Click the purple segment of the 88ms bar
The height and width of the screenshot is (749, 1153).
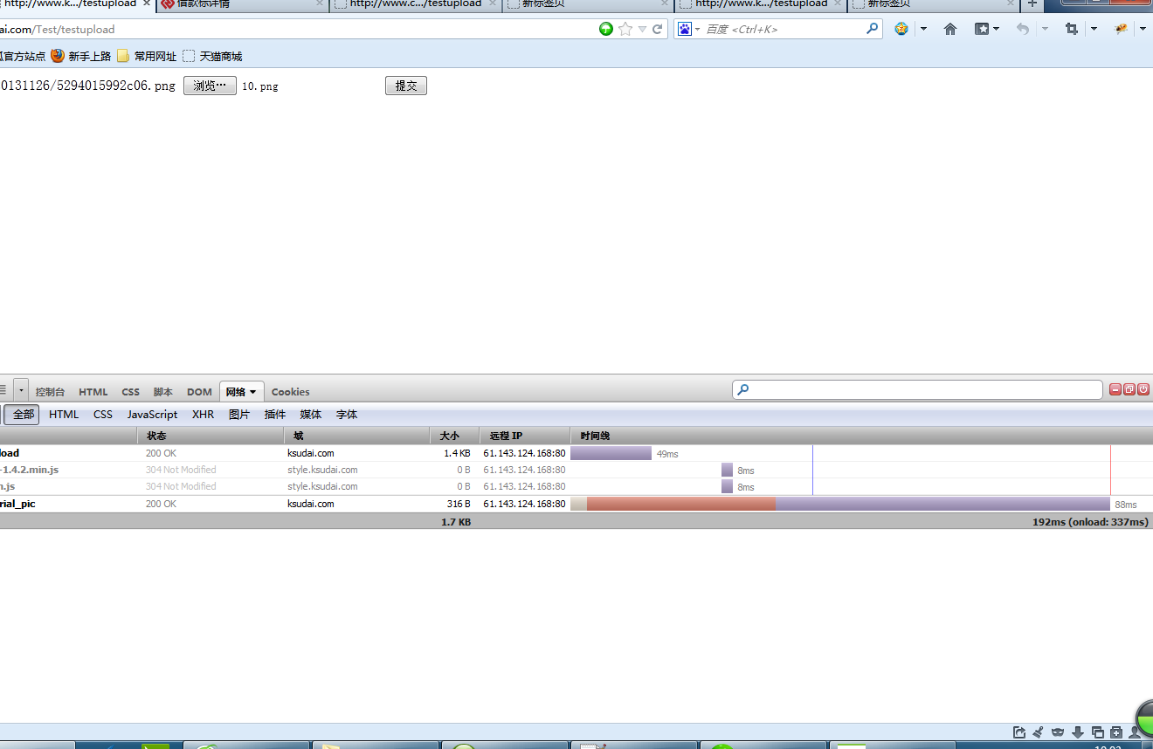point(942,504)
